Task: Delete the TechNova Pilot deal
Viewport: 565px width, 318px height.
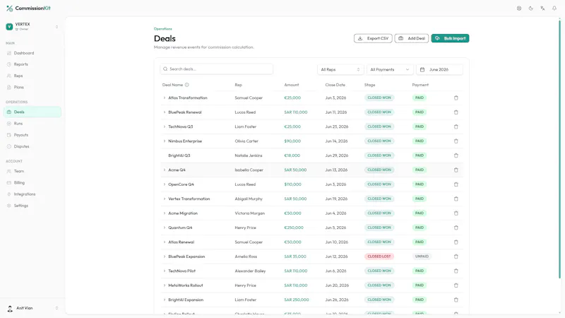Action: (x=456, y=271)
